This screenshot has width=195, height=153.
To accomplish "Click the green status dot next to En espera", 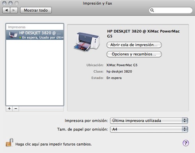I will [20, 38].
